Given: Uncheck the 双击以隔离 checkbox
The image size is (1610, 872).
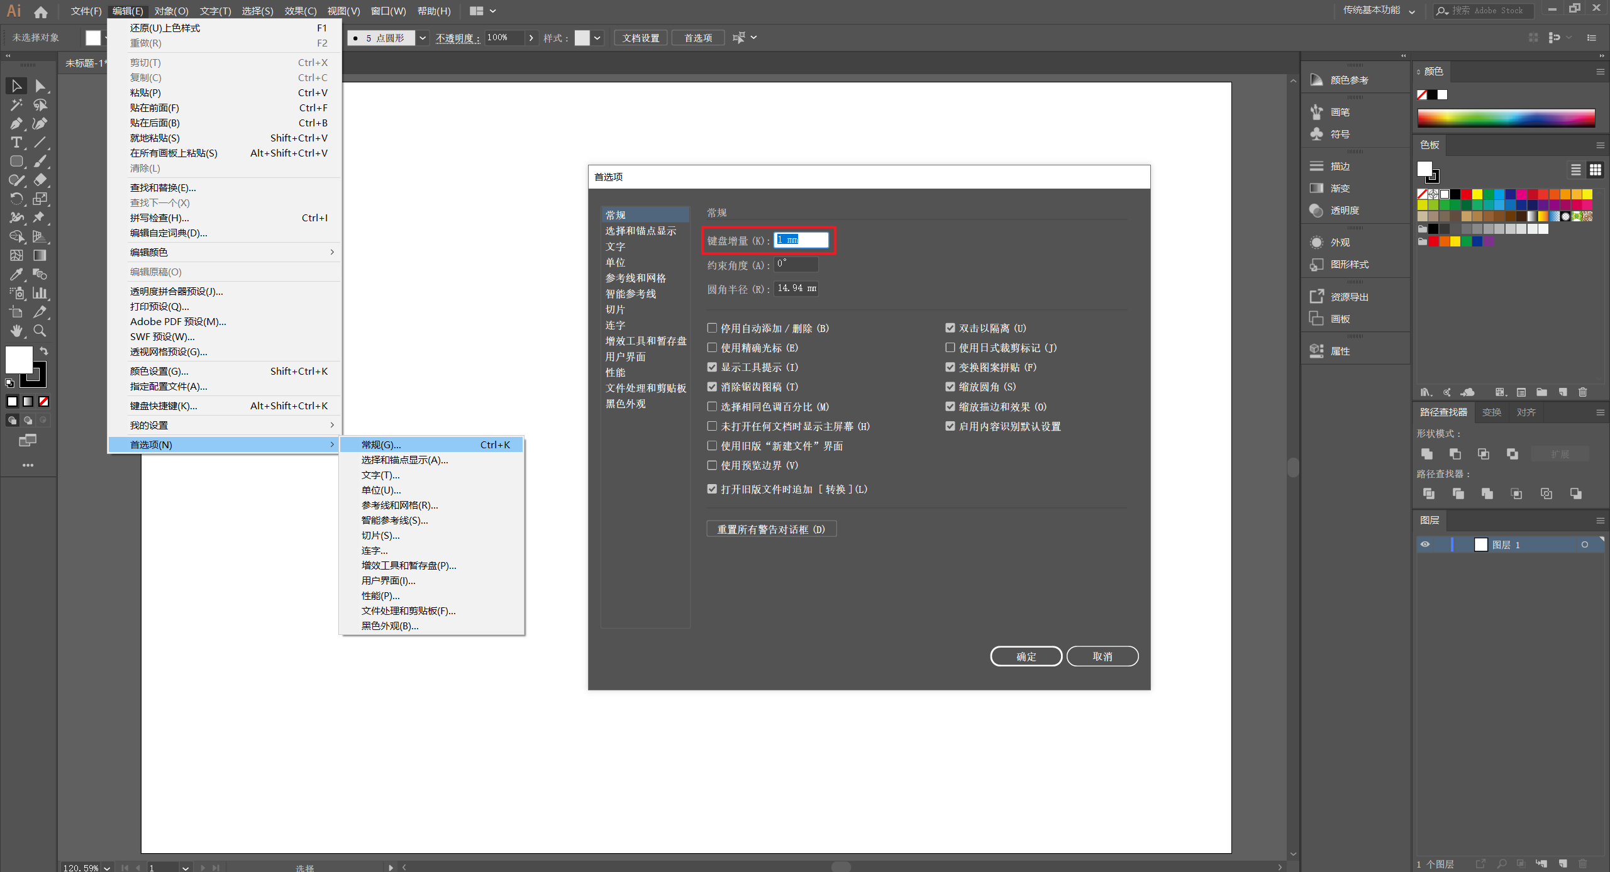Looking at the screenshot, I should pyautogui.click(x=950, y=328).
